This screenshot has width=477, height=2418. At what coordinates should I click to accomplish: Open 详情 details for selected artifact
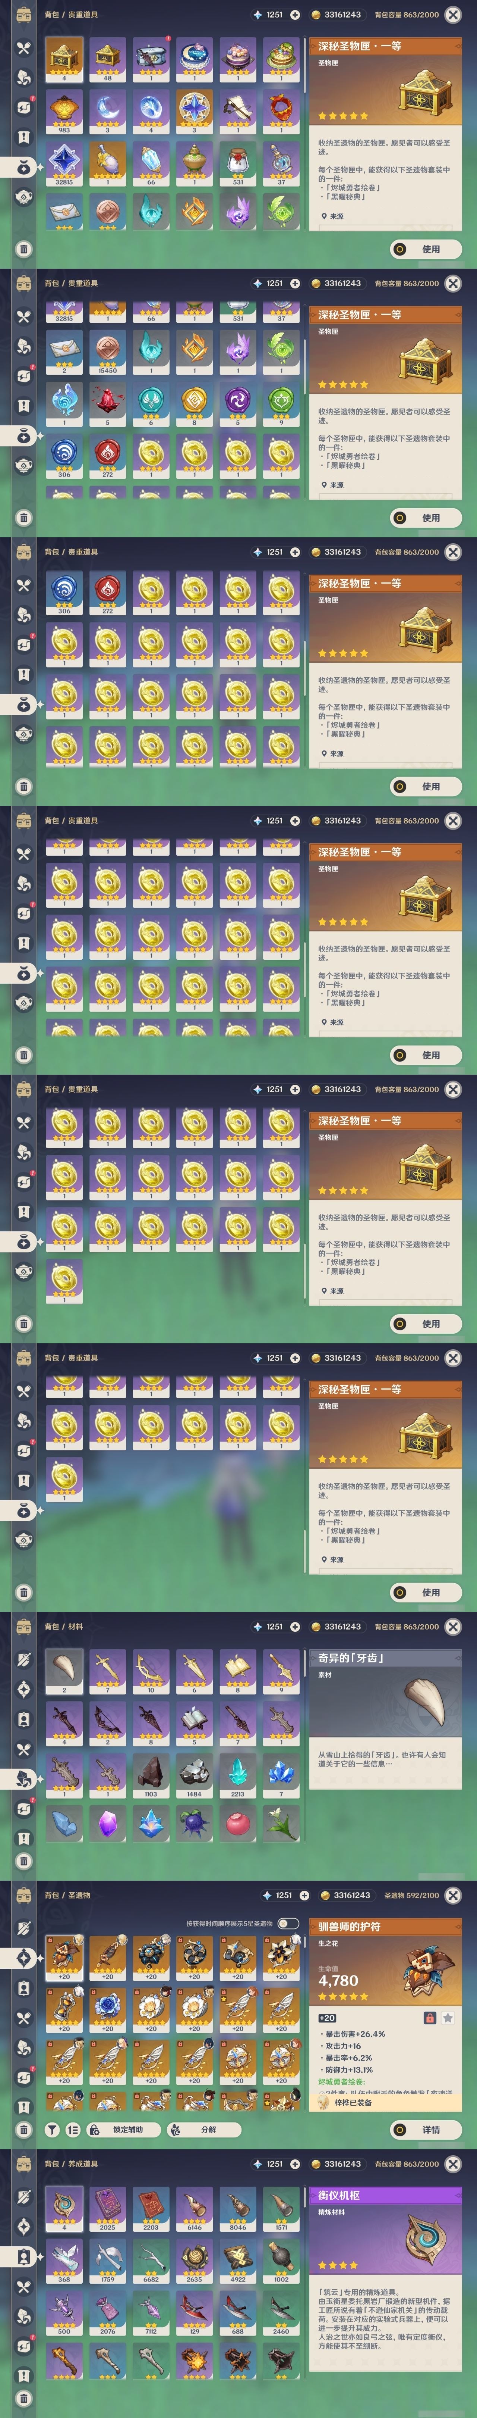(426, 2130)
